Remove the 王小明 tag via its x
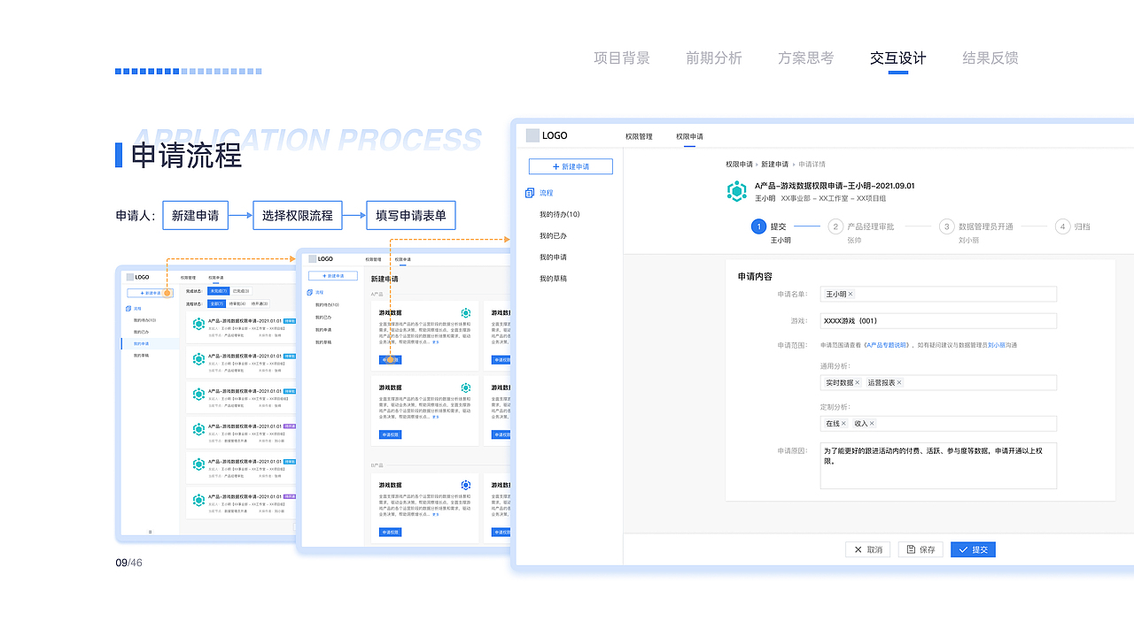 click(850, 295)
